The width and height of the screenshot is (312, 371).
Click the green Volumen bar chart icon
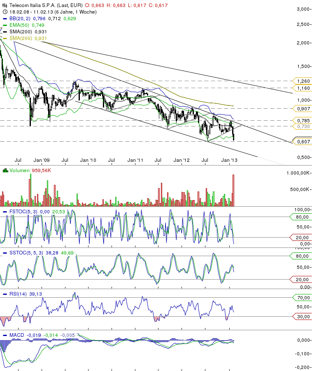[x=5, y=171]
